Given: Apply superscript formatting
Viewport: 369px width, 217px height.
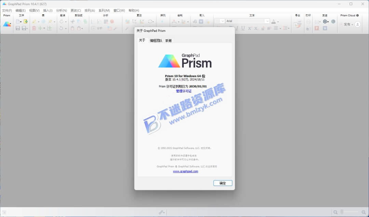Looking at the screenshot, I should pos(250,28).
